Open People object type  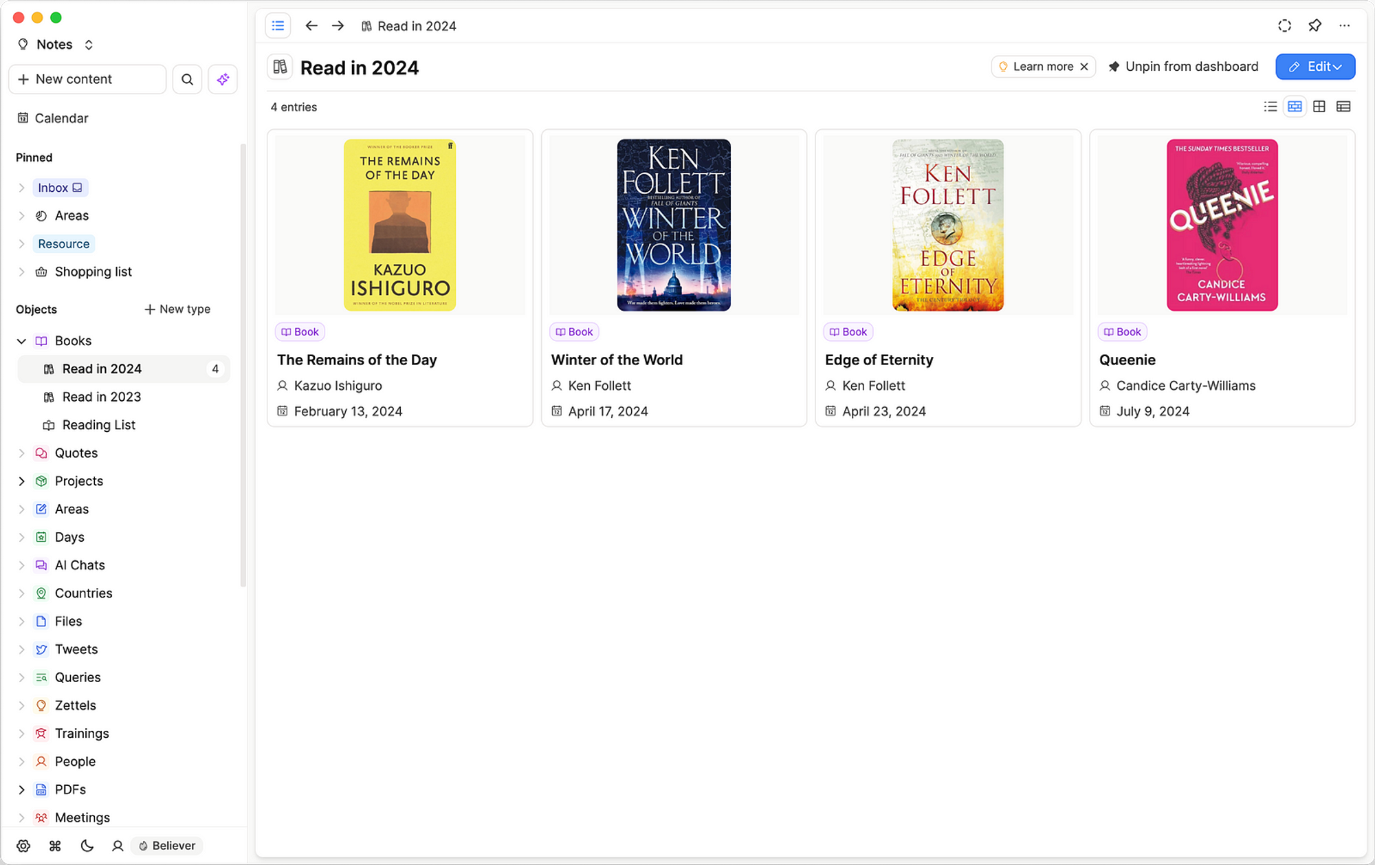[75, 763]
